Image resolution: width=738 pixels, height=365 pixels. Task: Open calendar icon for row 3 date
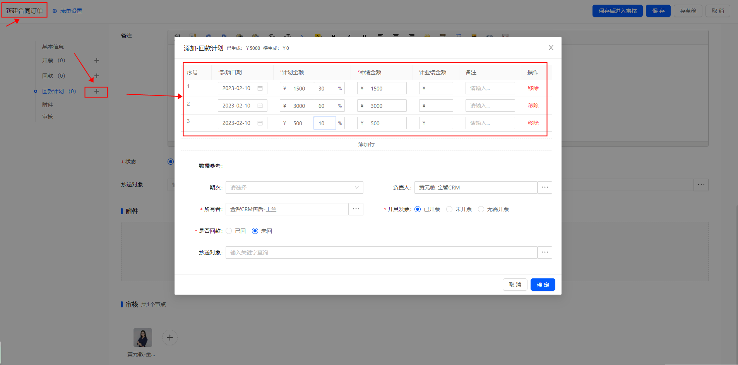click(260, 123)
